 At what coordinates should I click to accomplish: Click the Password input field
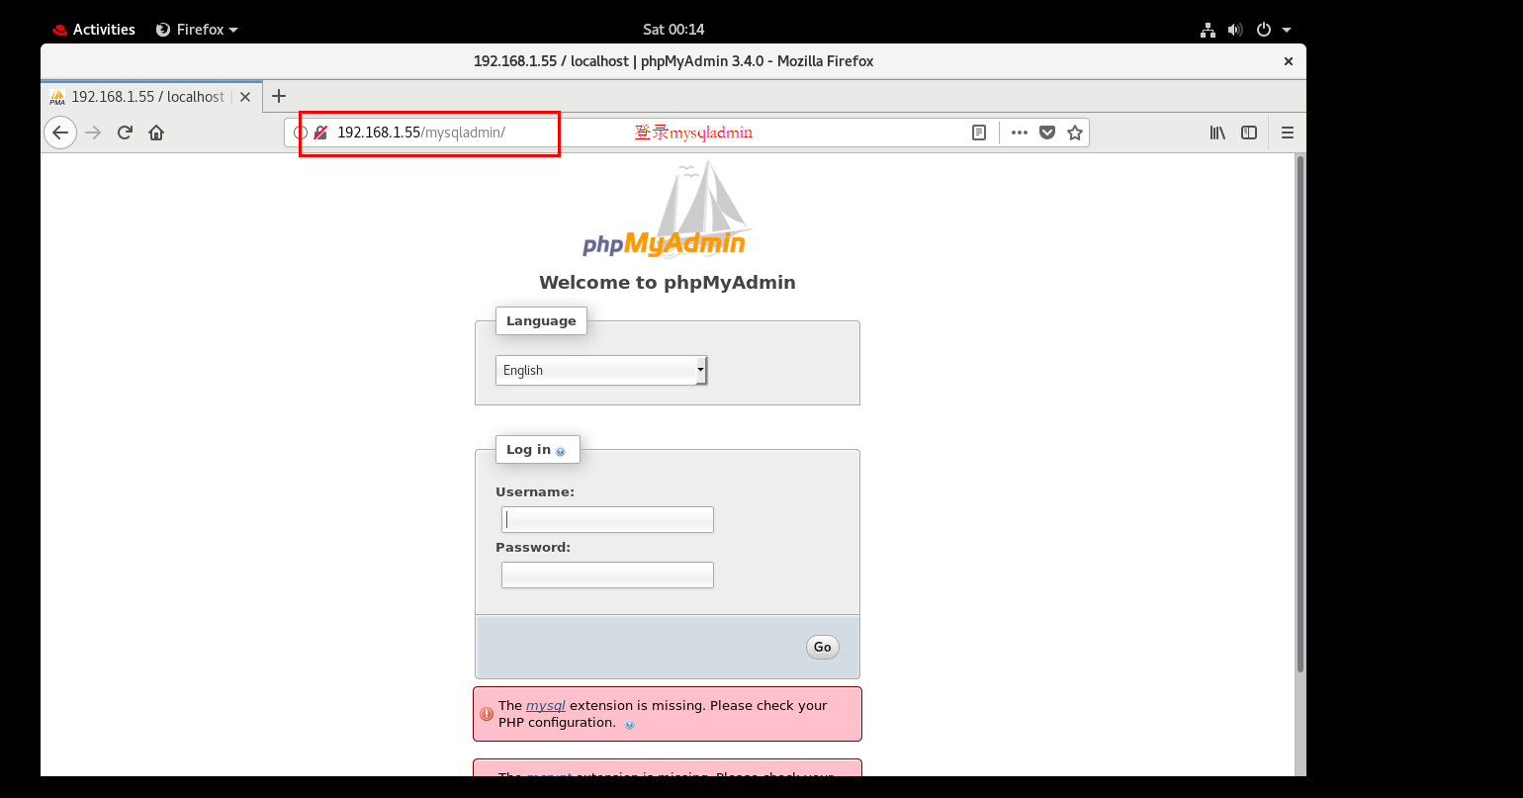pyautogui.click(x=607, y=576)
